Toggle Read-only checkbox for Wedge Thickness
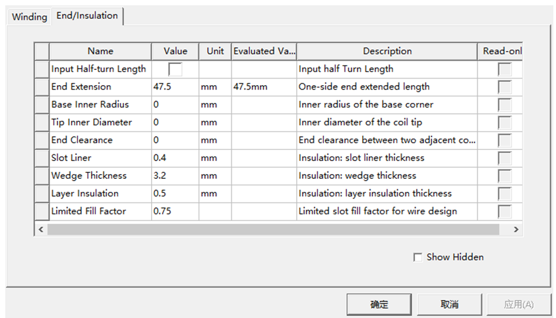The image size is (556, 318). [505, 175]
